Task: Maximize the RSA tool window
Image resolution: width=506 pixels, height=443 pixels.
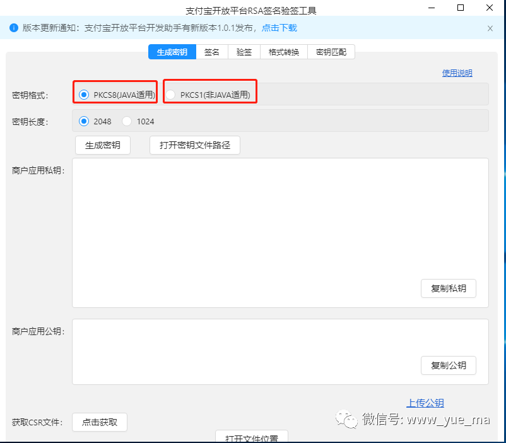Action: point(461,8)
